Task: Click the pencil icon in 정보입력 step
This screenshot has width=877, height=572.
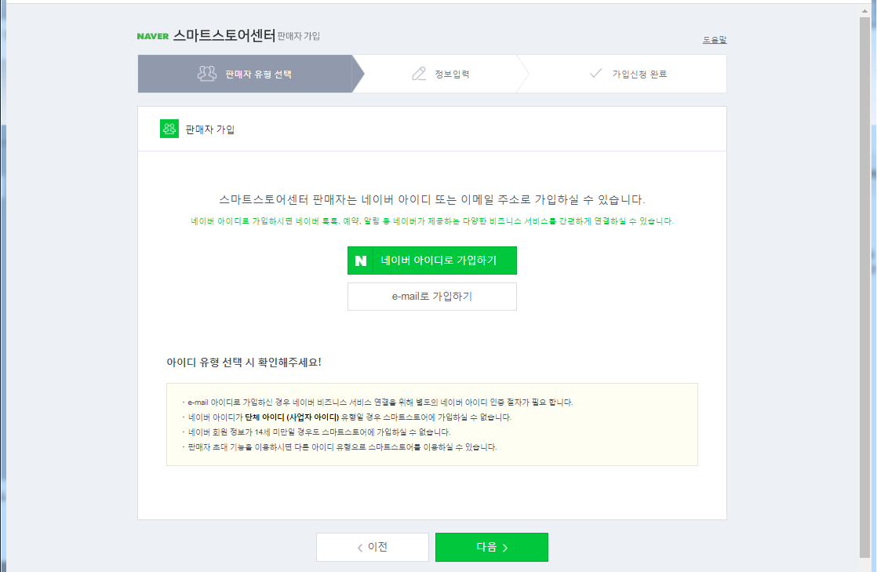Action: (x=419, y=73)
